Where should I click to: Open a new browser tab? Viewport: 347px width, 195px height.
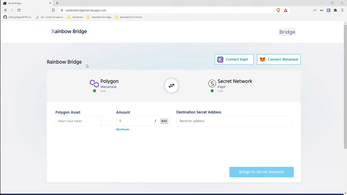tap(57, 3)
